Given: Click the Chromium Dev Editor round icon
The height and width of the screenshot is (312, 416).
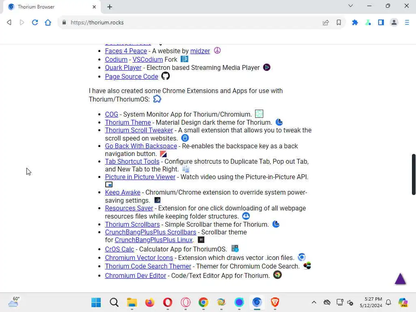Looking at the screenshot, I should 277,275.
